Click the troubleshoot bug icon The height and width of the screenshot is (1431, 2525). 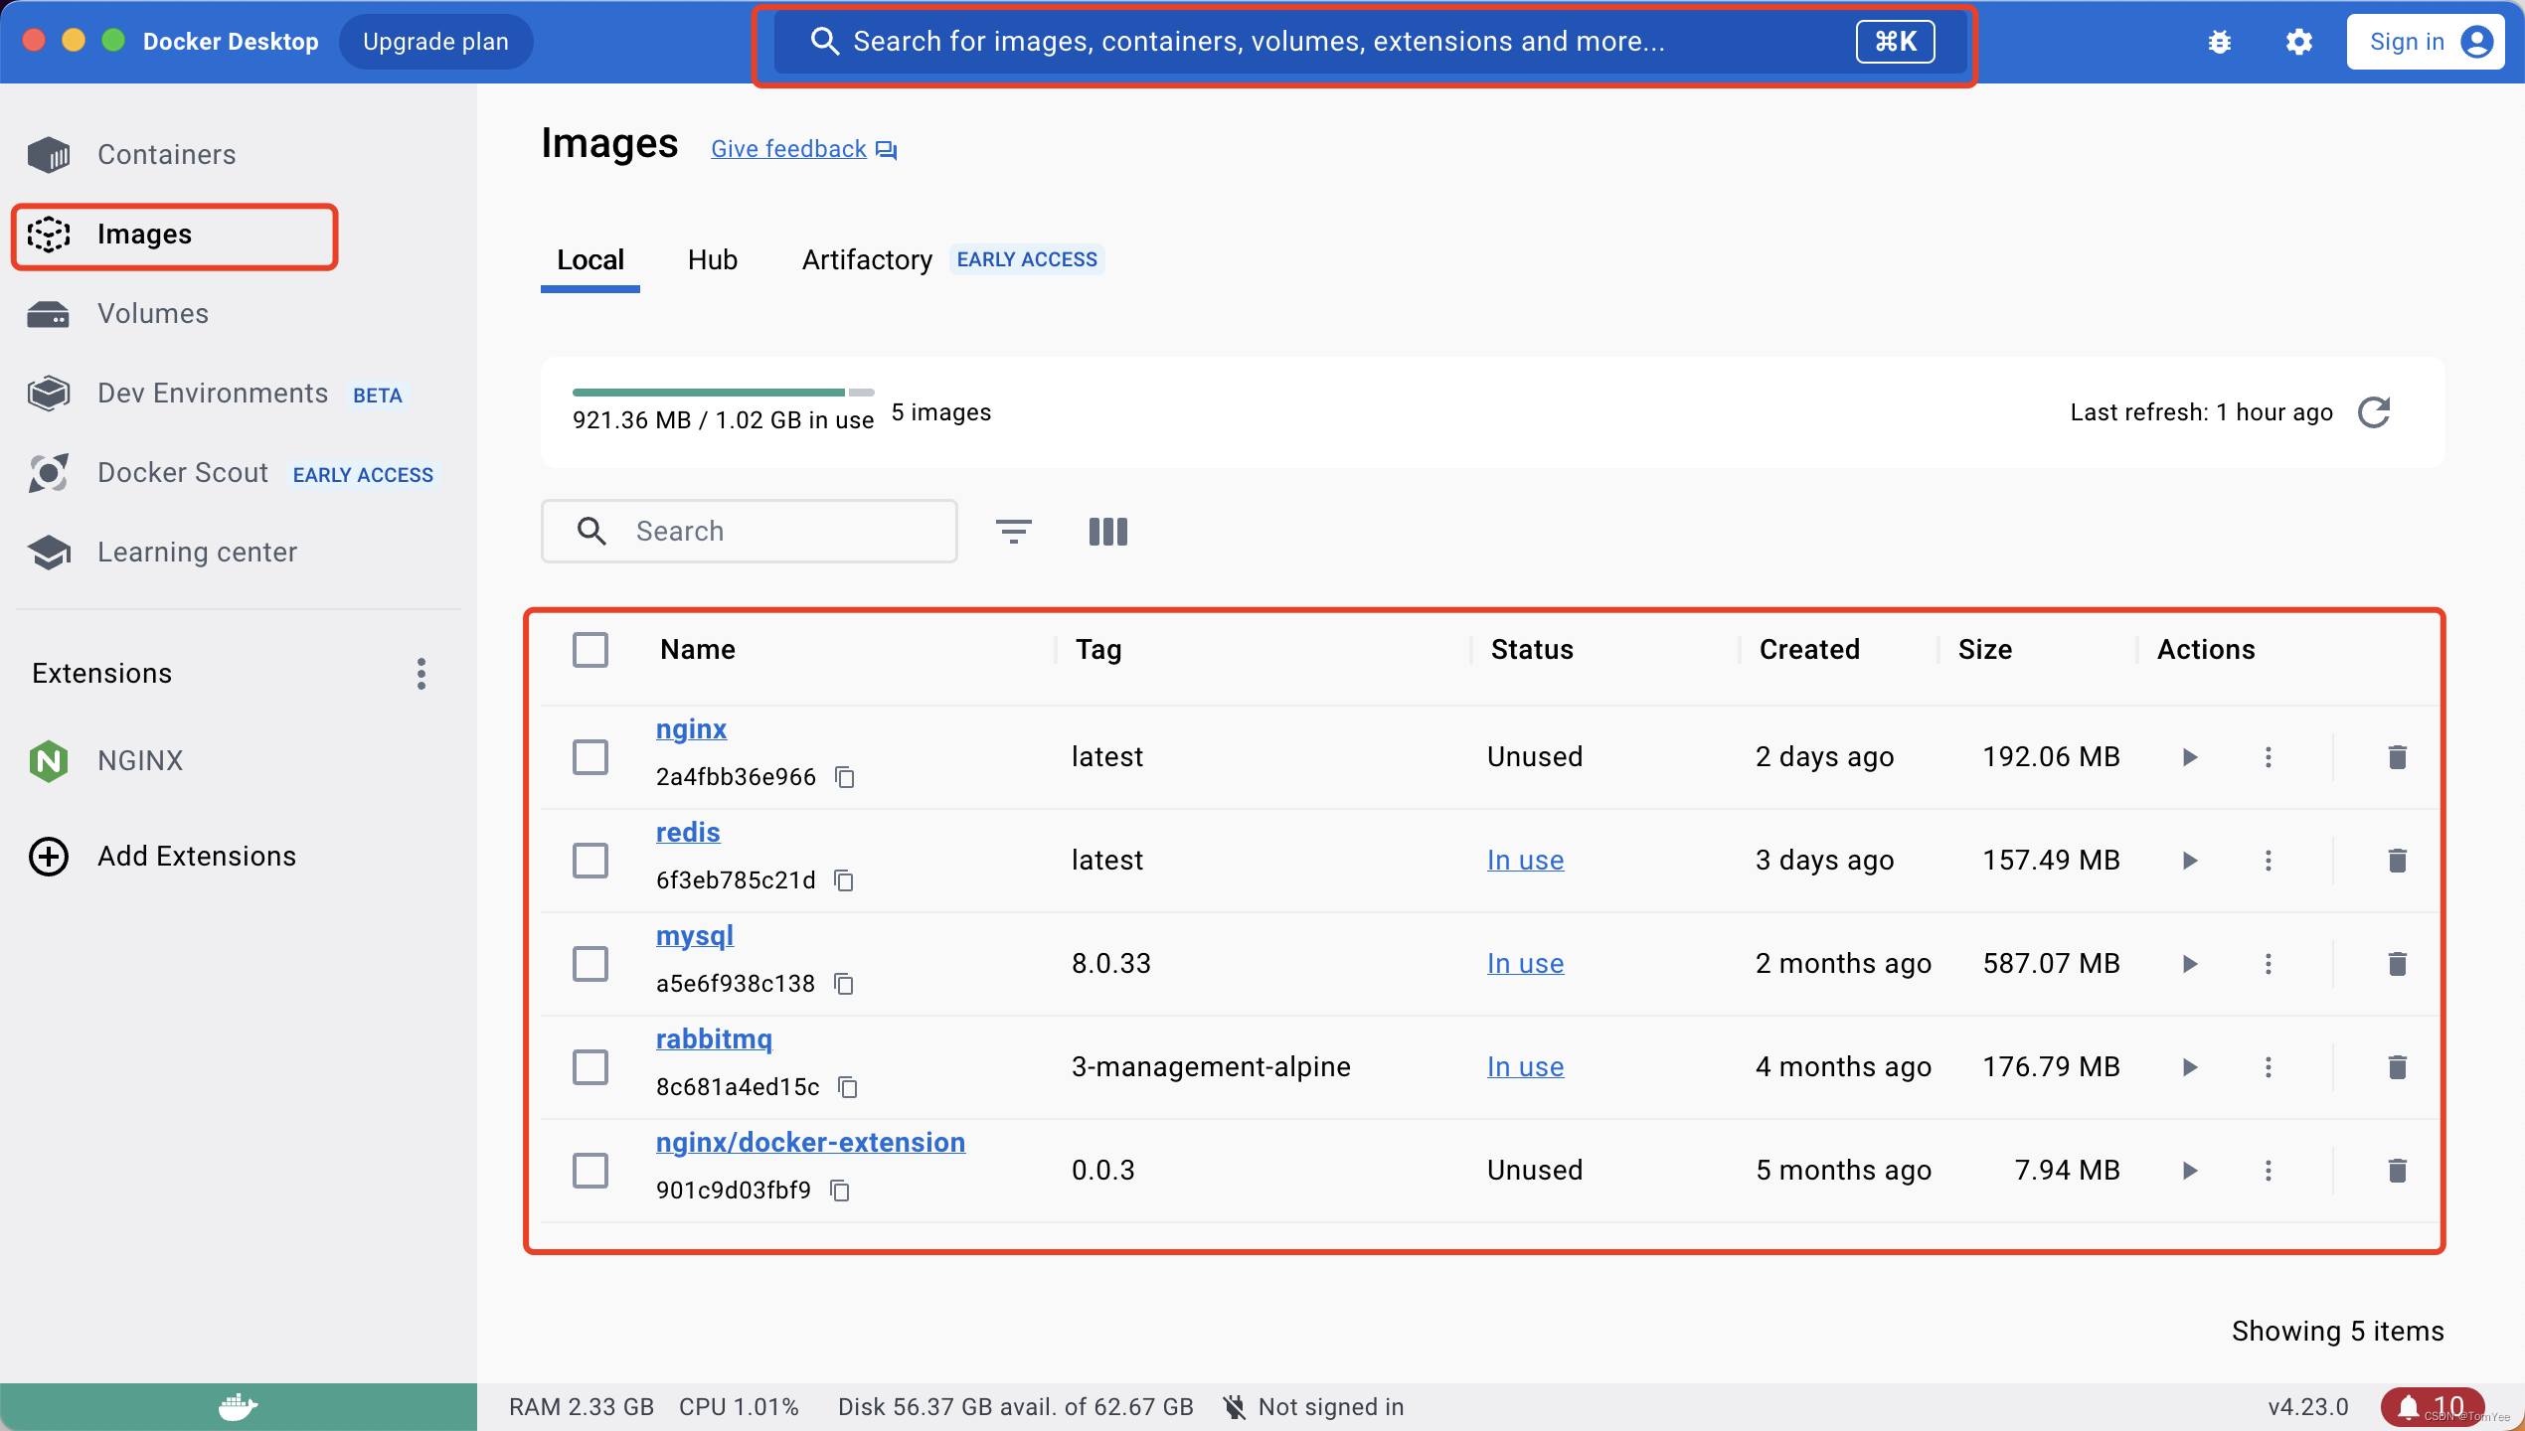pyautogui.click(x=2220, y=42)
